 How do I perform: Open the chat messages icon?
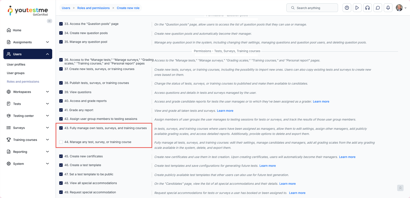pyautogui.click(x=378, y=8)
